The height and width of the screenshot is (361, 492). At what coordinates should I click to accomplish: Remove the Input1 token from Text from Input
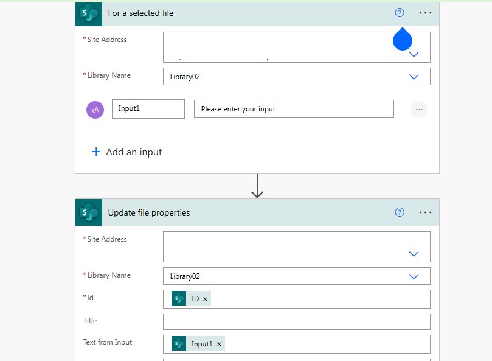(220, 345)
